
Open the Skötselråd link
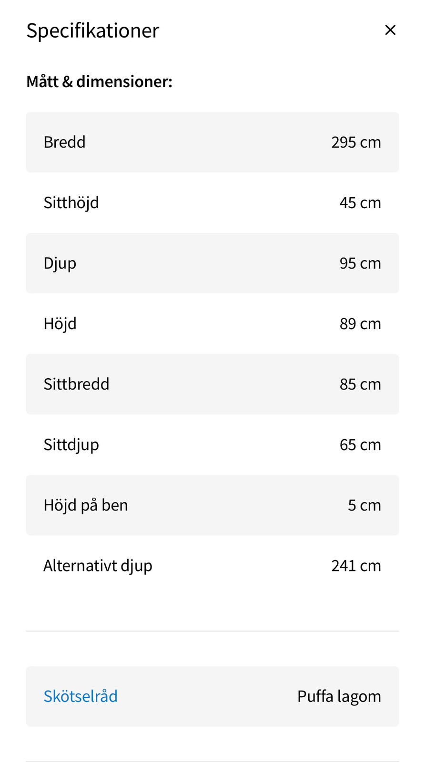[81, 696]
